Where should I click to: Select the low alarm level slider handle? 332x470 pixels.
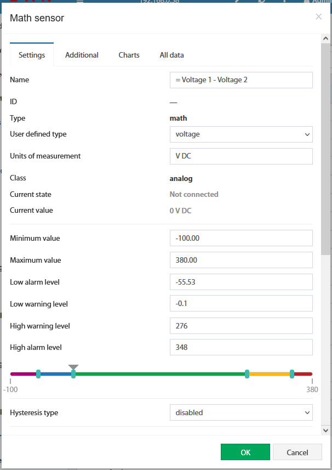click(38, 374)
